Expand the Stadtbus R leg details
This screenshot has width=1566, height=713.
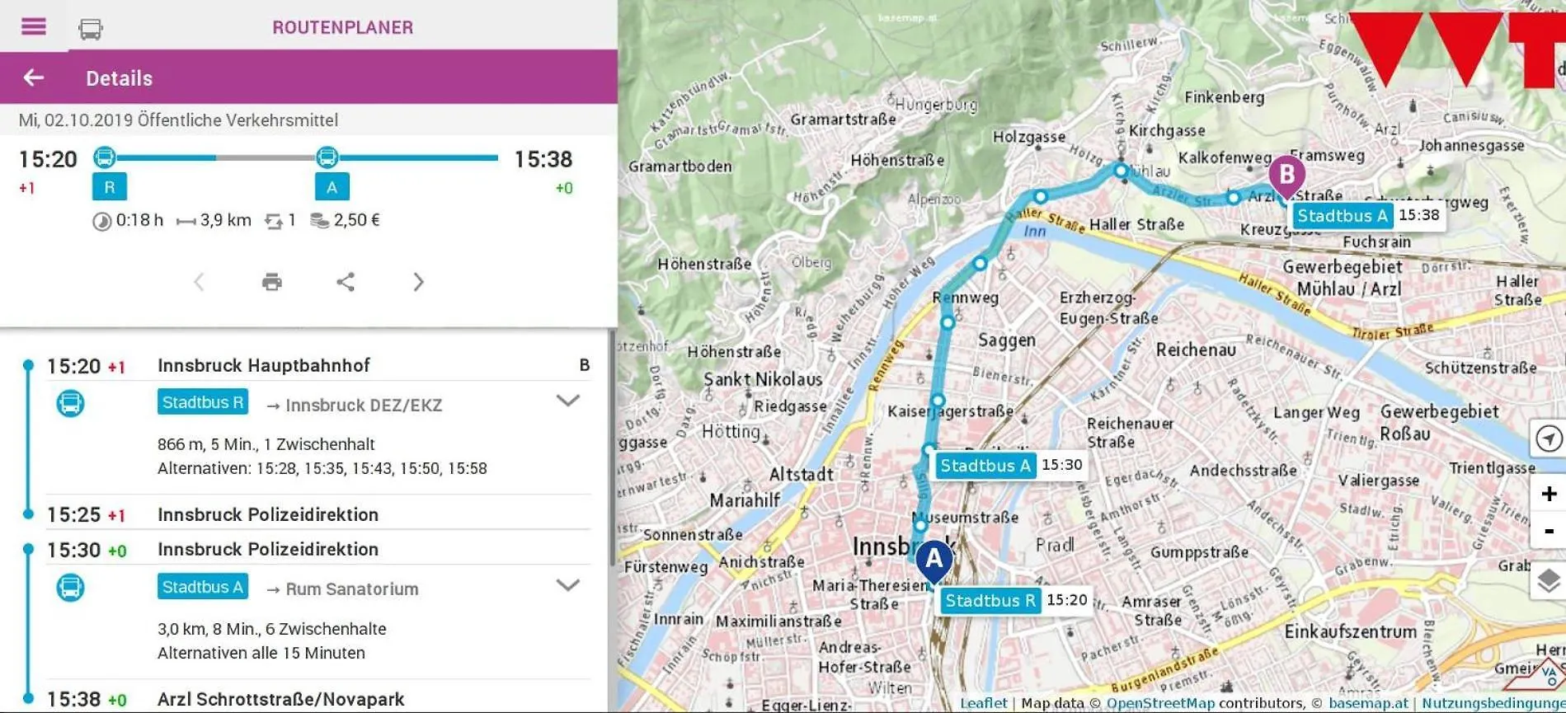point(567,401)
